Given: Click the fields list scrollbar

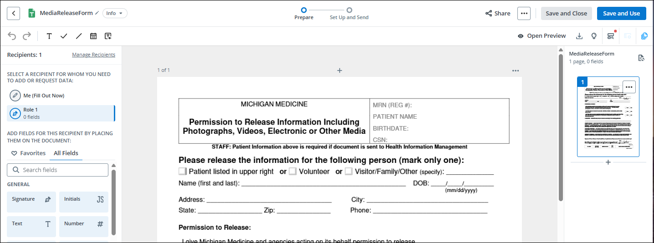Looking at the screenshot, I should tap(113, 202).
